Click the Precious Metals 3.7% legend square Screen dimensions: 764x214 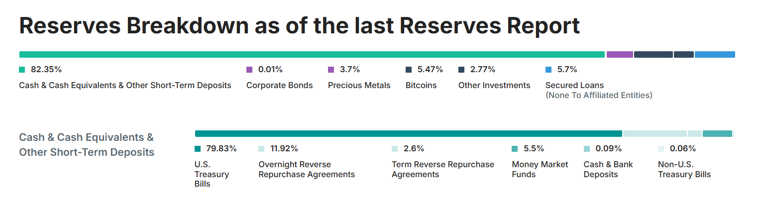coord(331,70)
